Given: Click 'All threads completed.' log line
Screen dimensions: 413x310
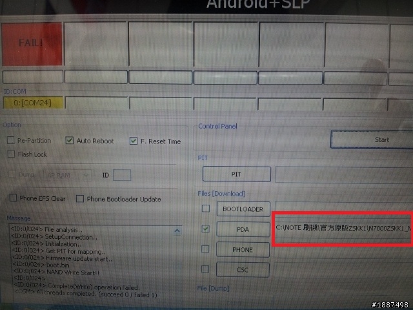Looking at the screenshot, I should [x=86, y=294].
